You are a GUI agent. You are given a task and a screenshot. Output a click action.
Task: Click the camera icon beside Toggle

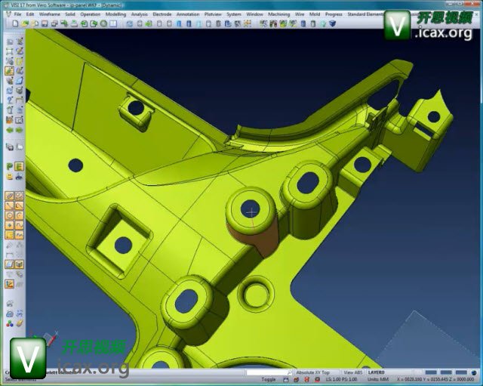286,379
